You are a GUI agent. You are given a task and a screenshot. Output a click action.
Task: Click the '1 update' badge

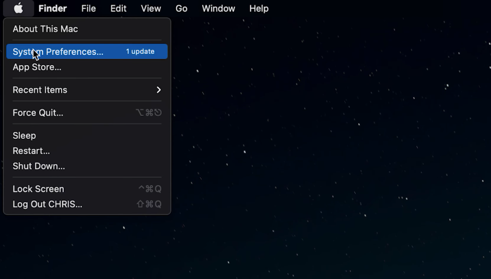click(140, 51)
